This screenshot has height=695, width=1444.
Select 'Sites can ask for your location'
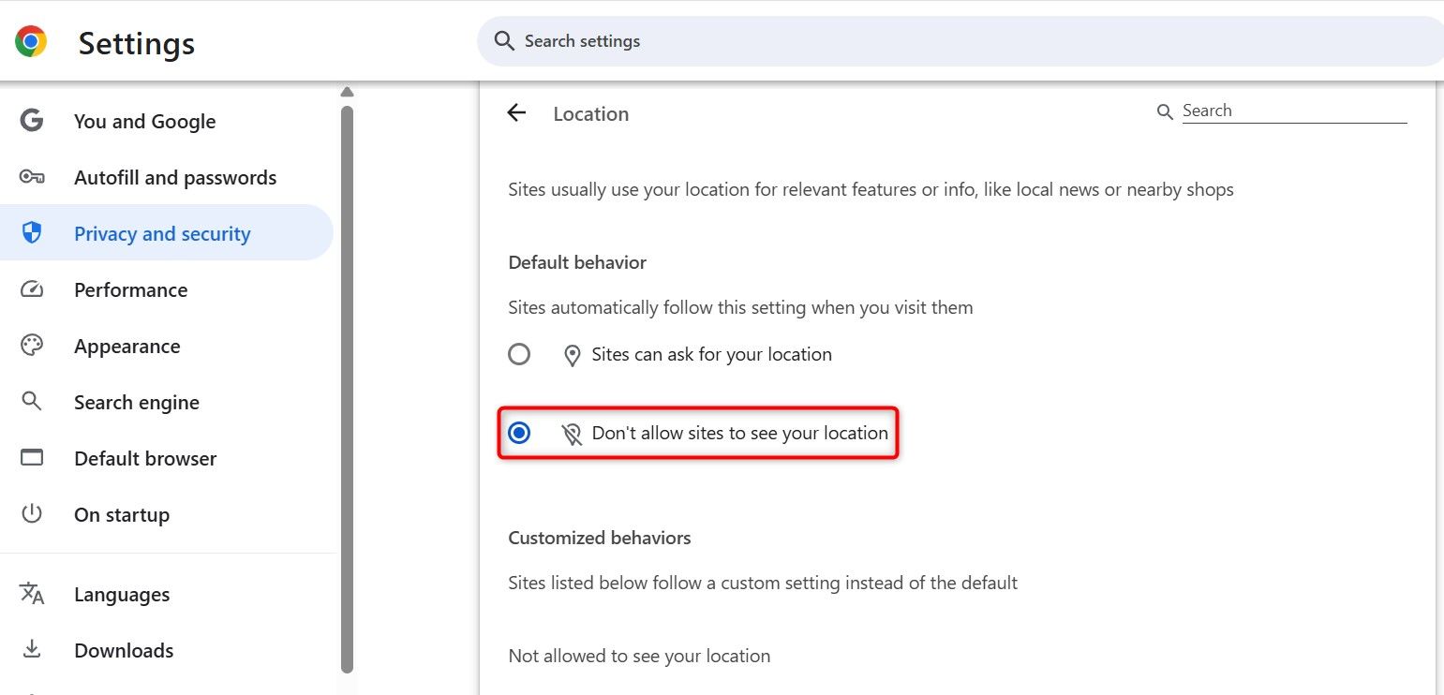tap(519, 354)
